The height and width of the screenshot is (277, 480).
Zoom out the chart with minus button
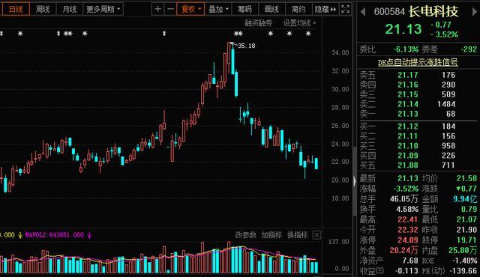pyautogui.click(x=170, y=9)
